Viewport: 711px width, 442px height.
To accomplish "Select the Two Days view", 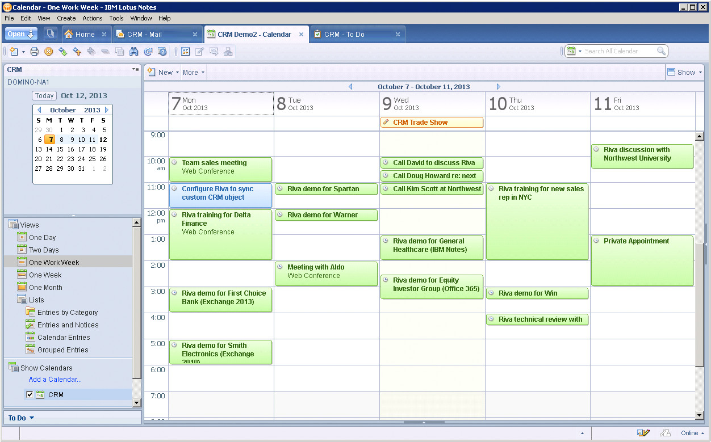I will pyautogui.click(x=44, y=250).
